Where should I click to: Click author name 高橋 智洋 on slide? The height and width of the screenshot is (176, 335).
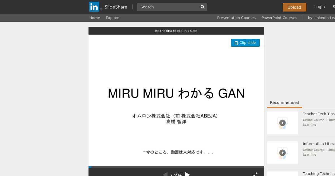pyautogui.click(x=176, y=122)
